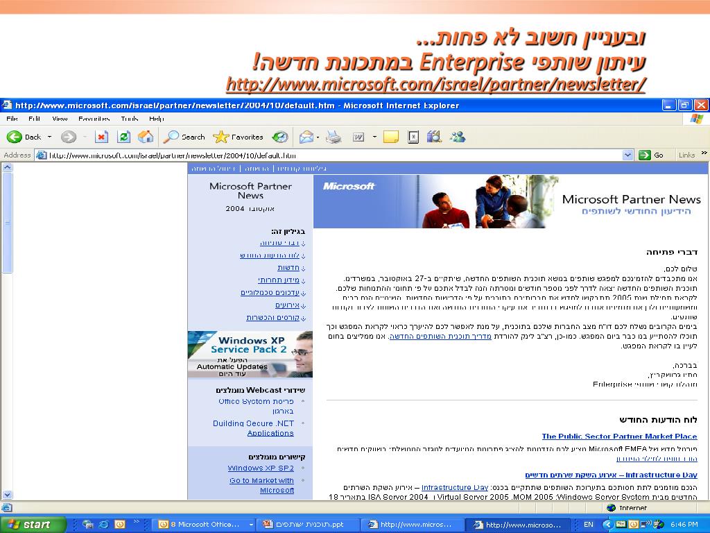Viewport: 710px width, 533px height.
Task: Go to Home page icon
Action: click(146, 137)
